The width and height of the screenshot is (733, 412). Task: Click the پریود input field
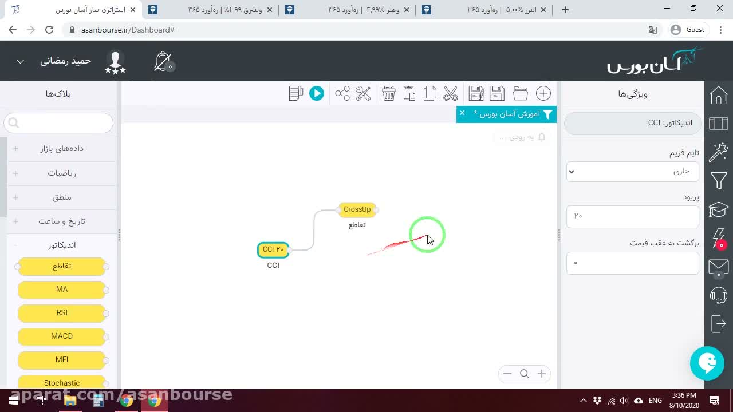[x=632, y=216]
